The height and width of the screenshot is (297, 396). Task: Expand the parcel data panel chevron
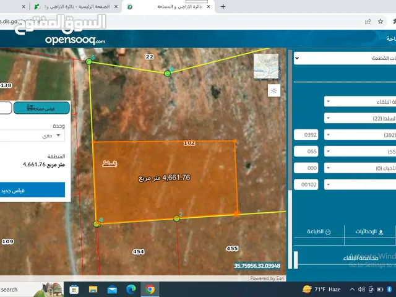297,58
